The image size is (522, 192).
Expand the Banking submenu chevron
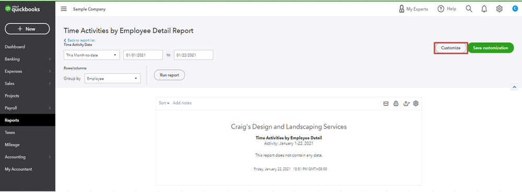tap(50, 59)
